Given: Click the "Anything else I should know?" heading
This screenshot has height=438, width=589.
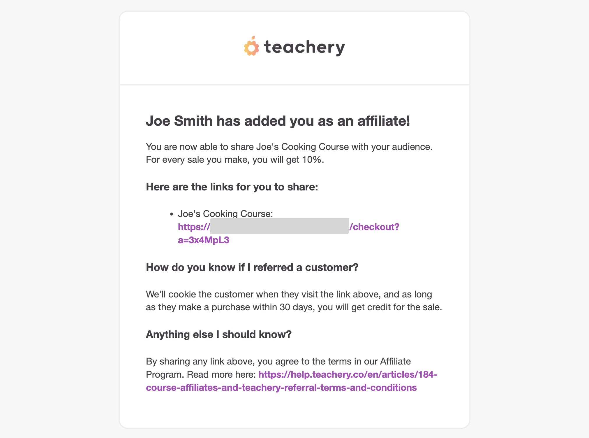Looking at the screenshot, I should tap(219, 334).
